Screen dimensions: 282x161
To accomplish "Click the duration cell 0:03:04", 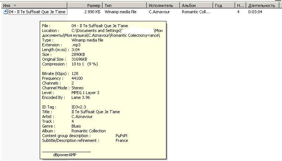I will tap(255, 12).
